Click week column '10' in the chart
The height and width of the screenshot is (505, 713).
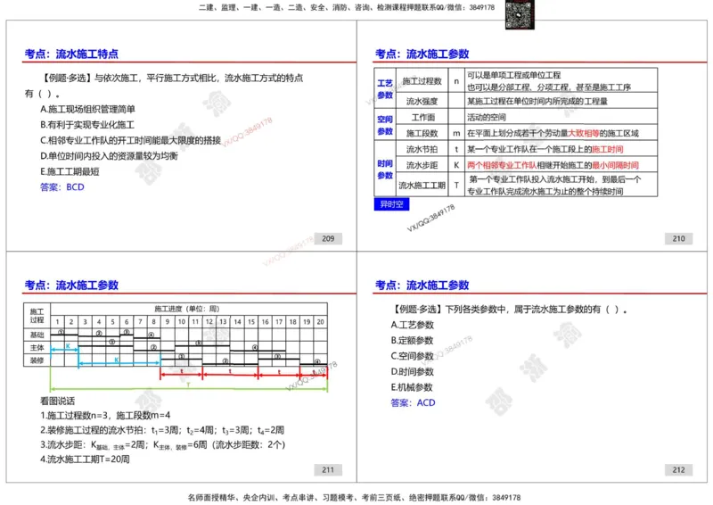coord(182,321)
